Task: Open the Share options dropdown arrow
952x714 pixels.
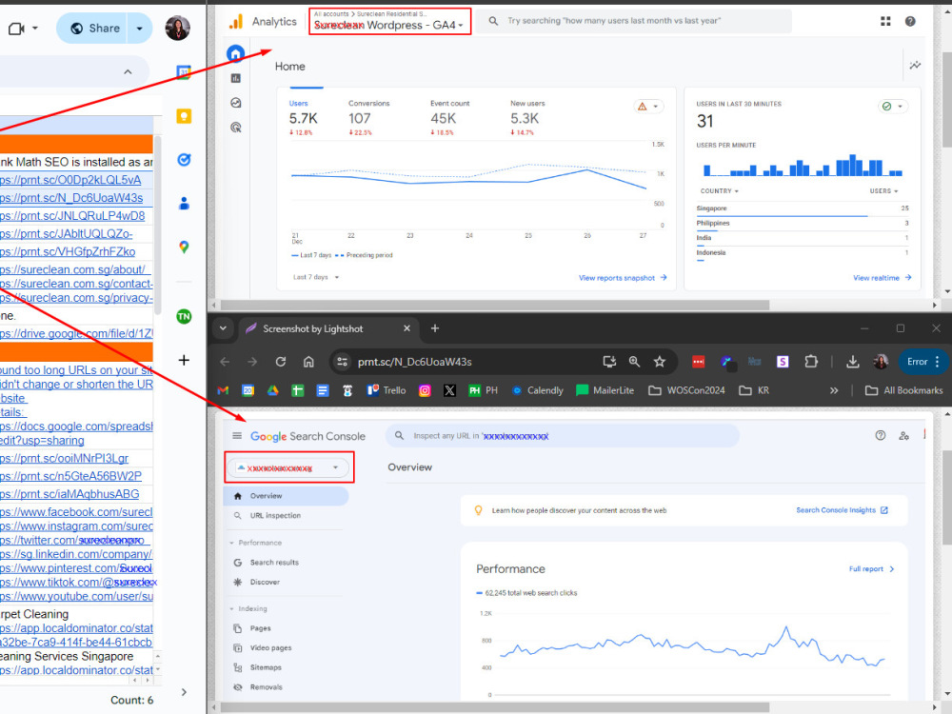Action: (x=140, y=29)
